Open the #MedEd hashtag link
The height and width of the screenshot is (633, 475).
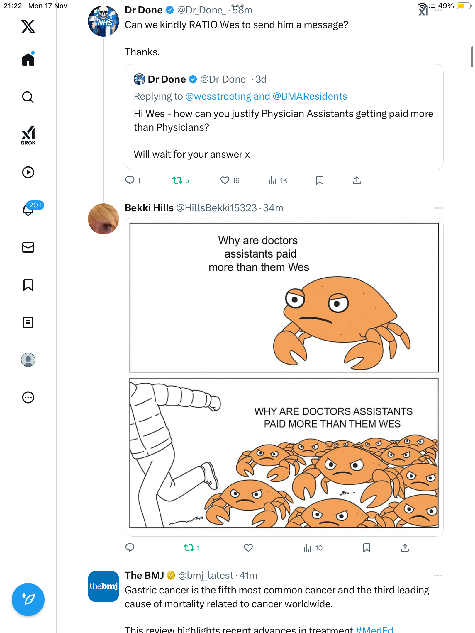(x=374, y=629)
